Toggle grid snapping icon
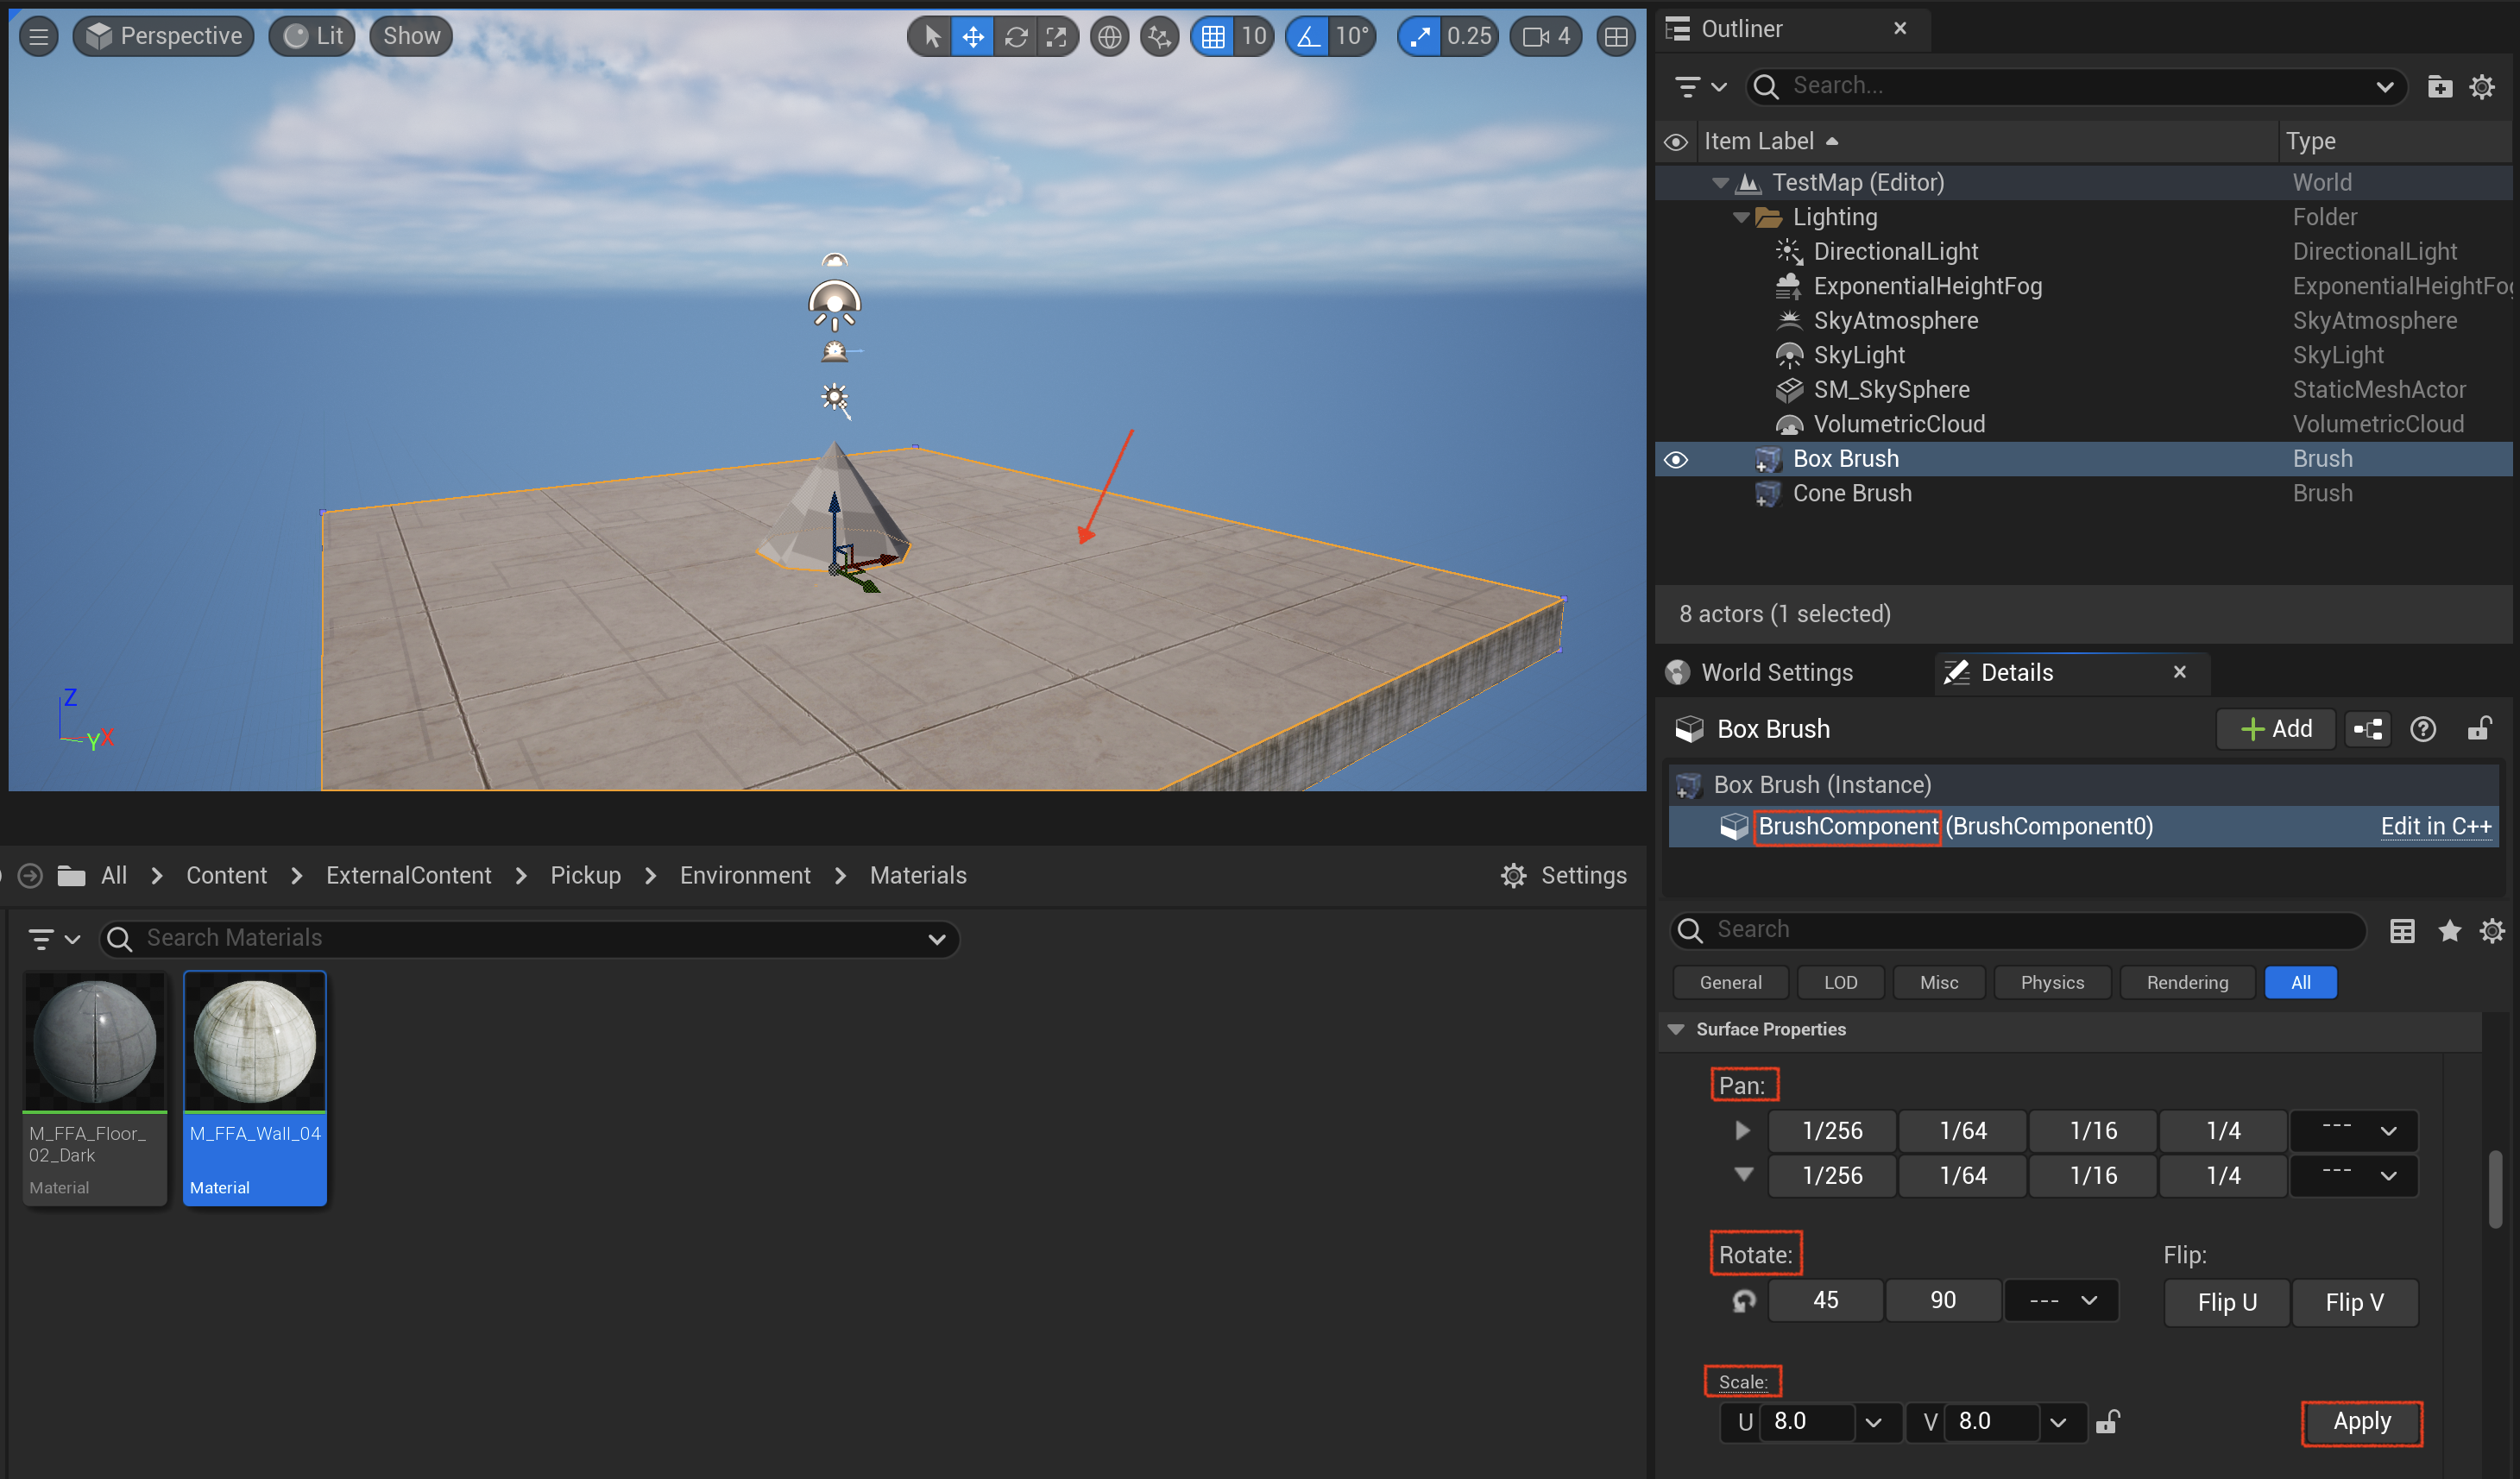Image resolution: width=2520 pixels, height=1479 pixels. (1213, 37)
